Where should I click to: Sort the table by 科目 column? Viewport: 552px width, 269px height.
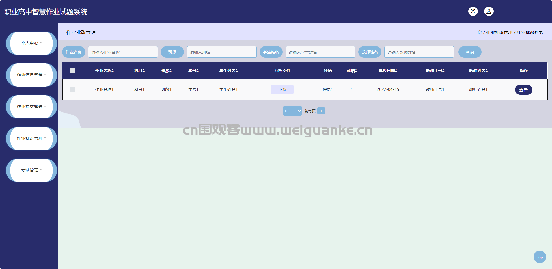139,71
